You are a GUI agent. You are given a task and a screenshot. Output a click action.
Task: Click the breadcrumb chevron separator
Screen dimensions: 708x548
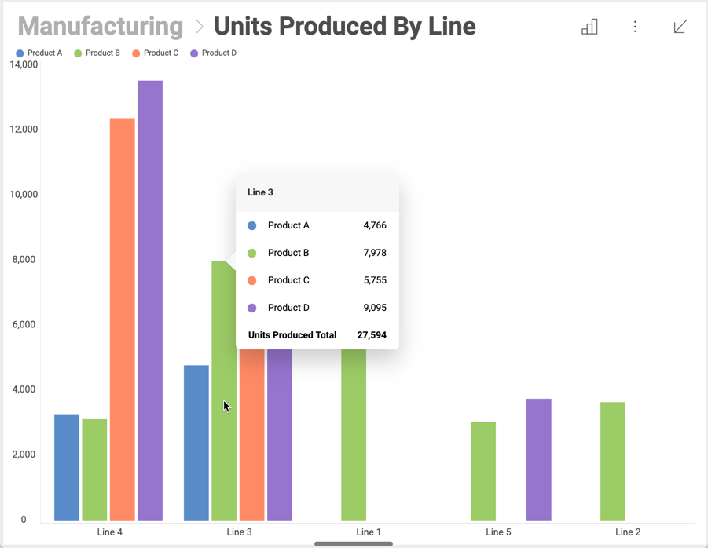(200, 27)
